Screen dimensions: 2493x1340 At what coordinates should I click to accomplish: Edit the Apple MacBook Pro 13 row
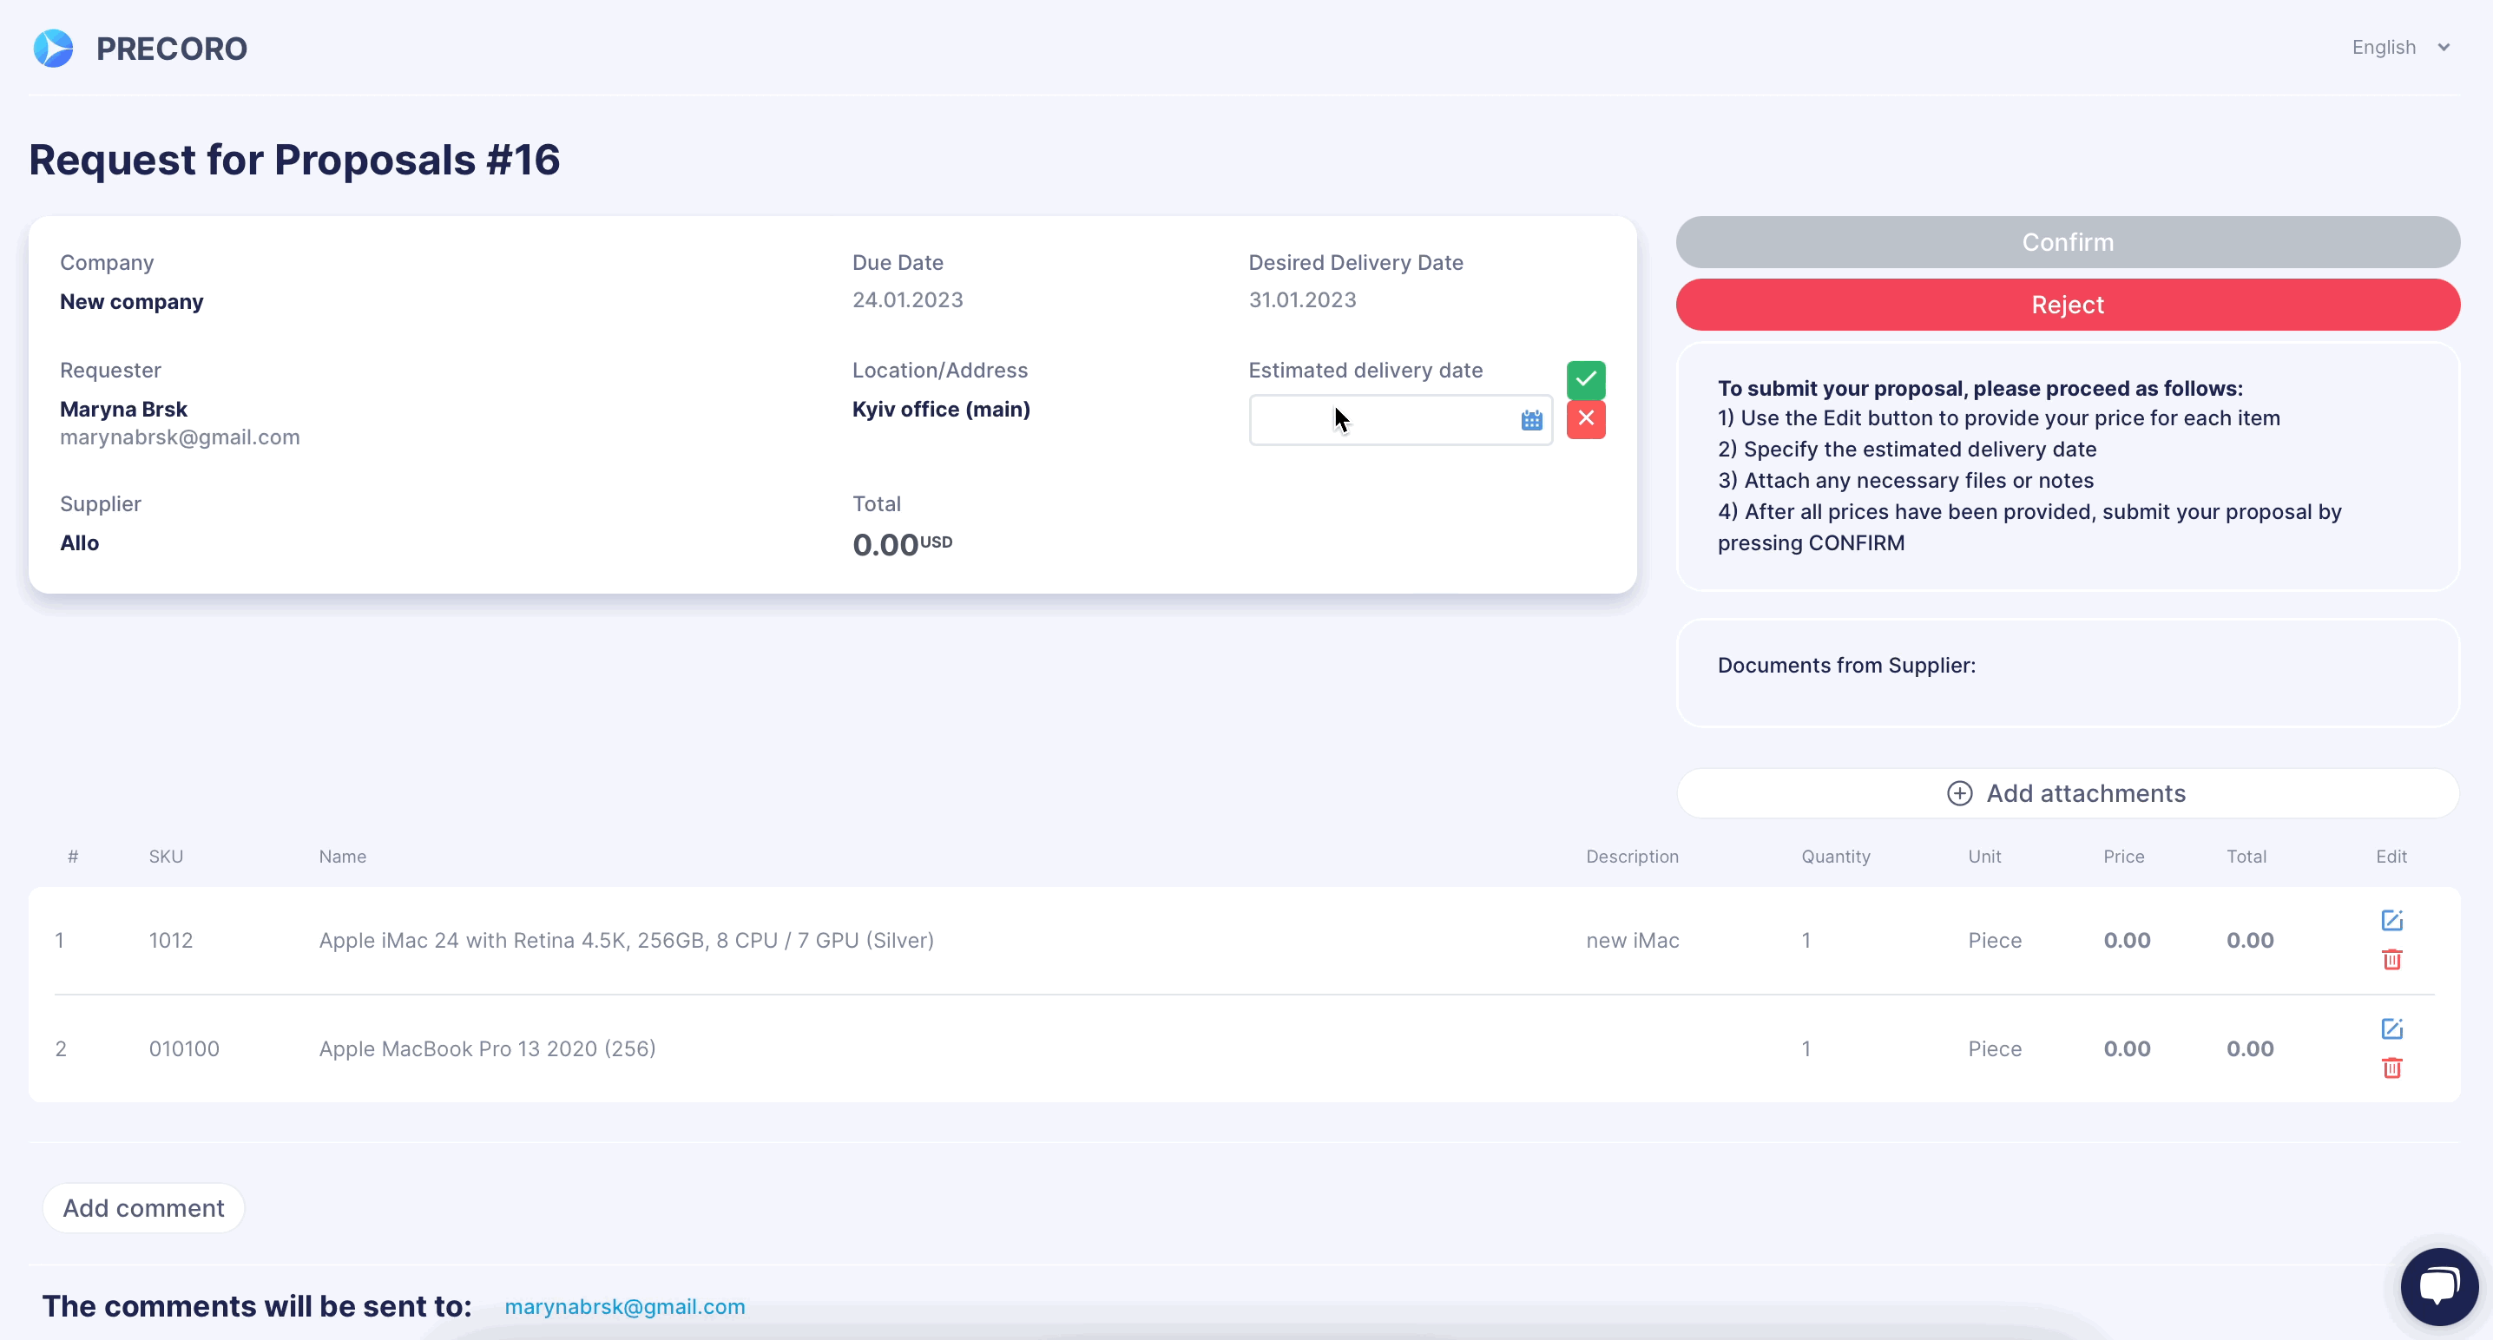pos(2391,1028)
